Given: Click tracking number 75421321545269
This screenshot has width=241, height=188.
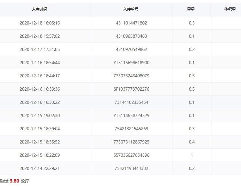Looking at the screenshot, I should coord(131,129).
